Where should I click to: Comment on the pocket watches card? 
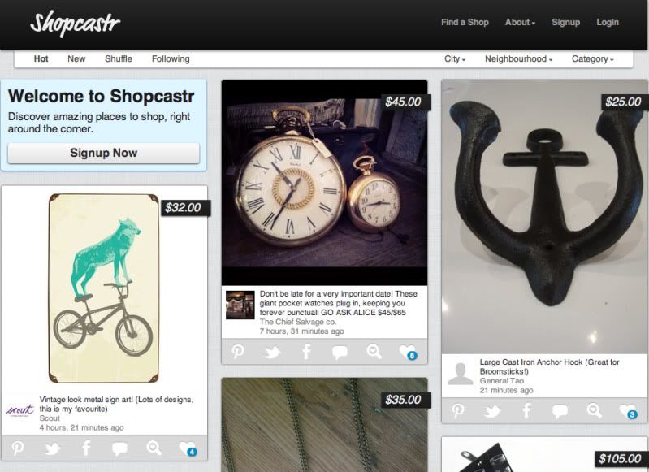coord(340,353)
